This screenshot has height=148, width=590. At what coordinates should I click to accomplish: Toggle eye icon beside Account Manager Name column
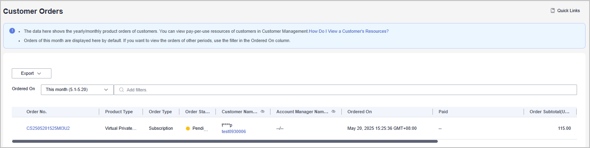(333, 112)
